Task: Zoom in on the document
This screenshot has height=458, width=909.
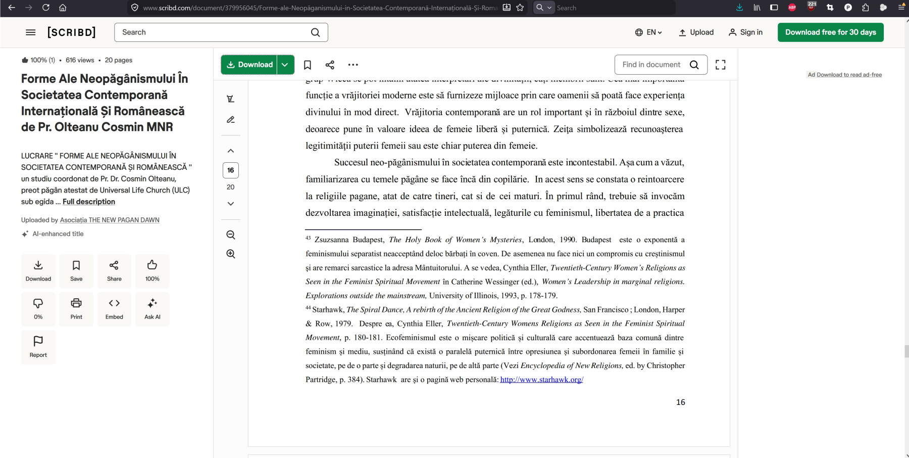Action: (231, 254)
